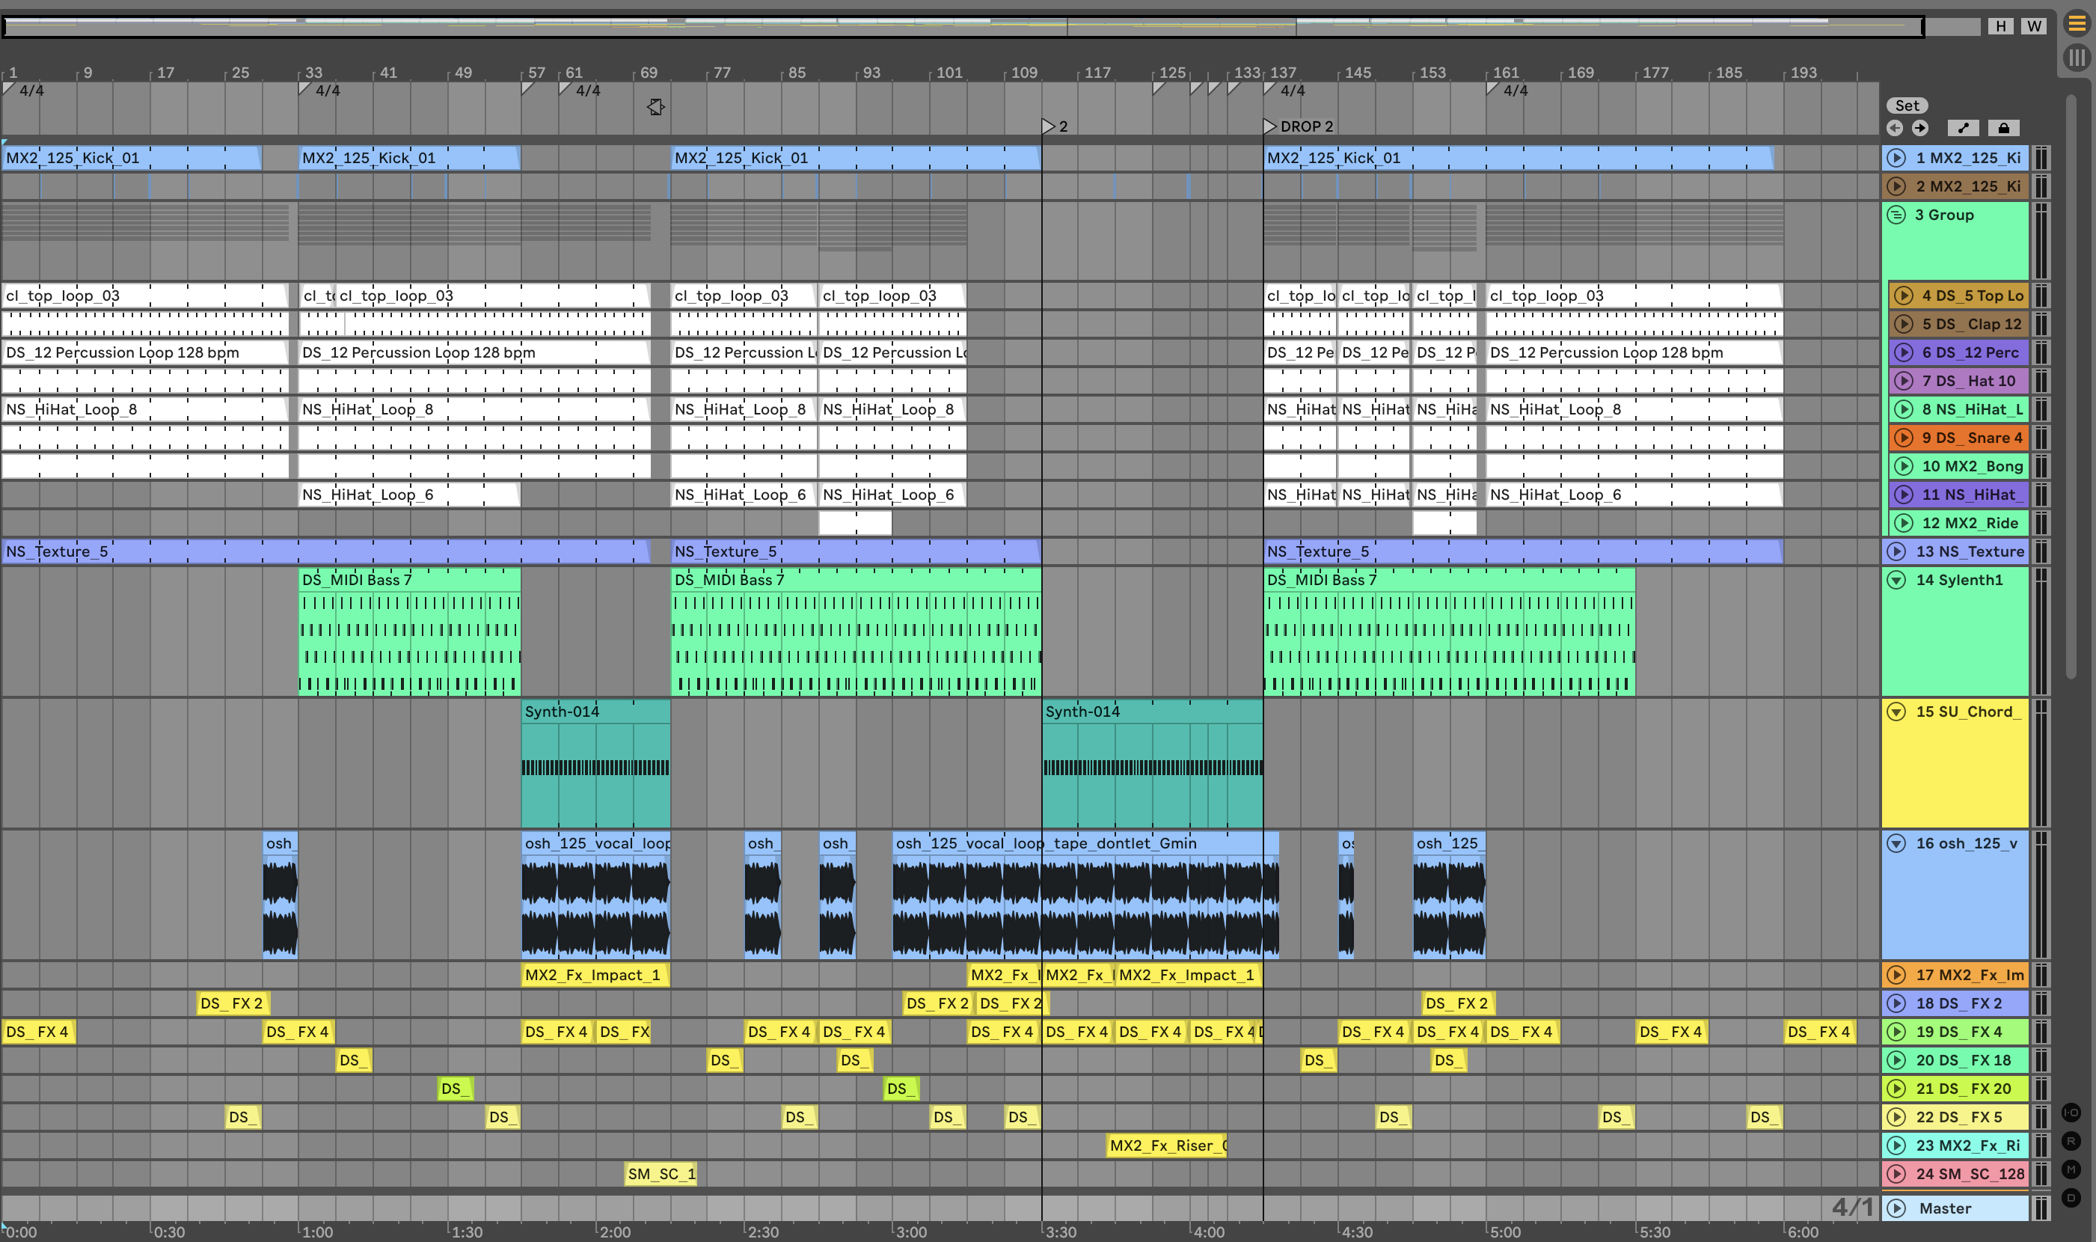2096x1242 pixels.
Task: Toggle Returns section visibility (R)
Action: tap(2071, 1141)
